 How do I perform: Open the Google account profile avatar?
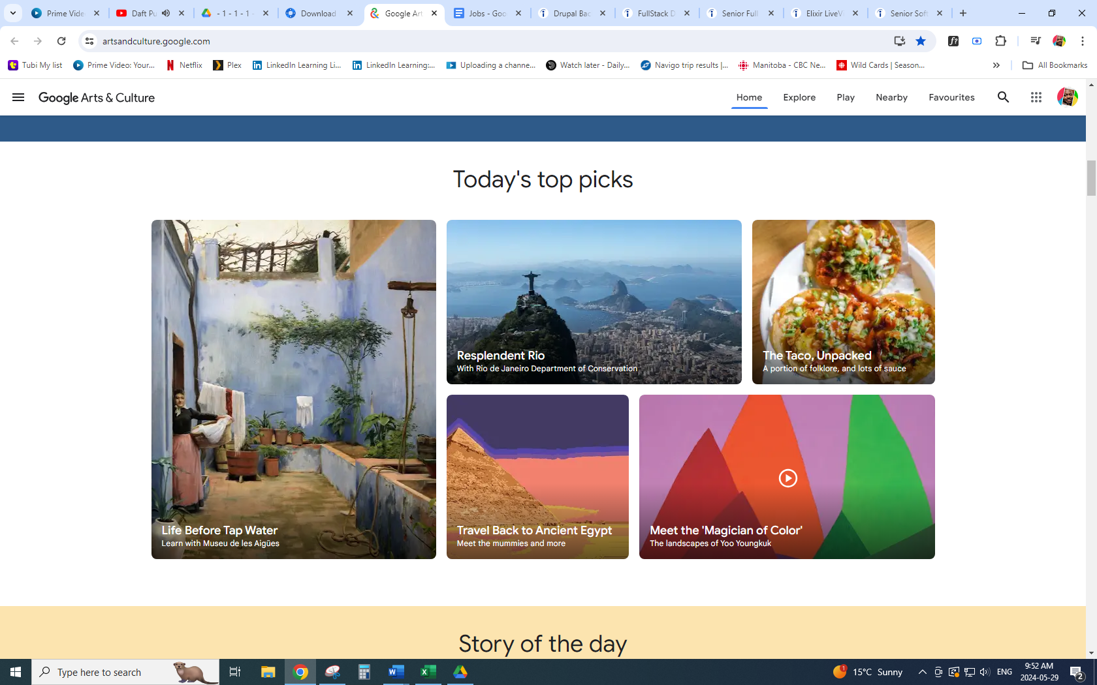(1067, 97)
